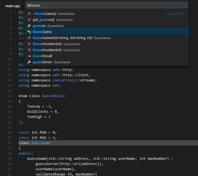This screenshot has width=198, height=176.
Task: Click line number 26 in gutter
Action: pyautogui.click(x=10, y=143)
